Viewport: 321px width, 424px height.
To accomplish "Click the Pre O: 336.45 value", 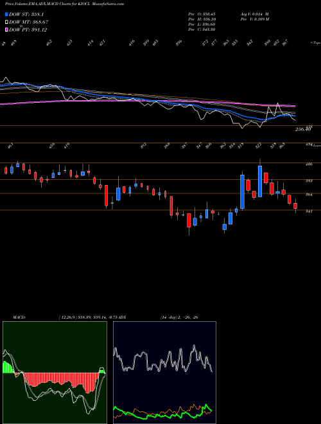I will coord(202,13).
